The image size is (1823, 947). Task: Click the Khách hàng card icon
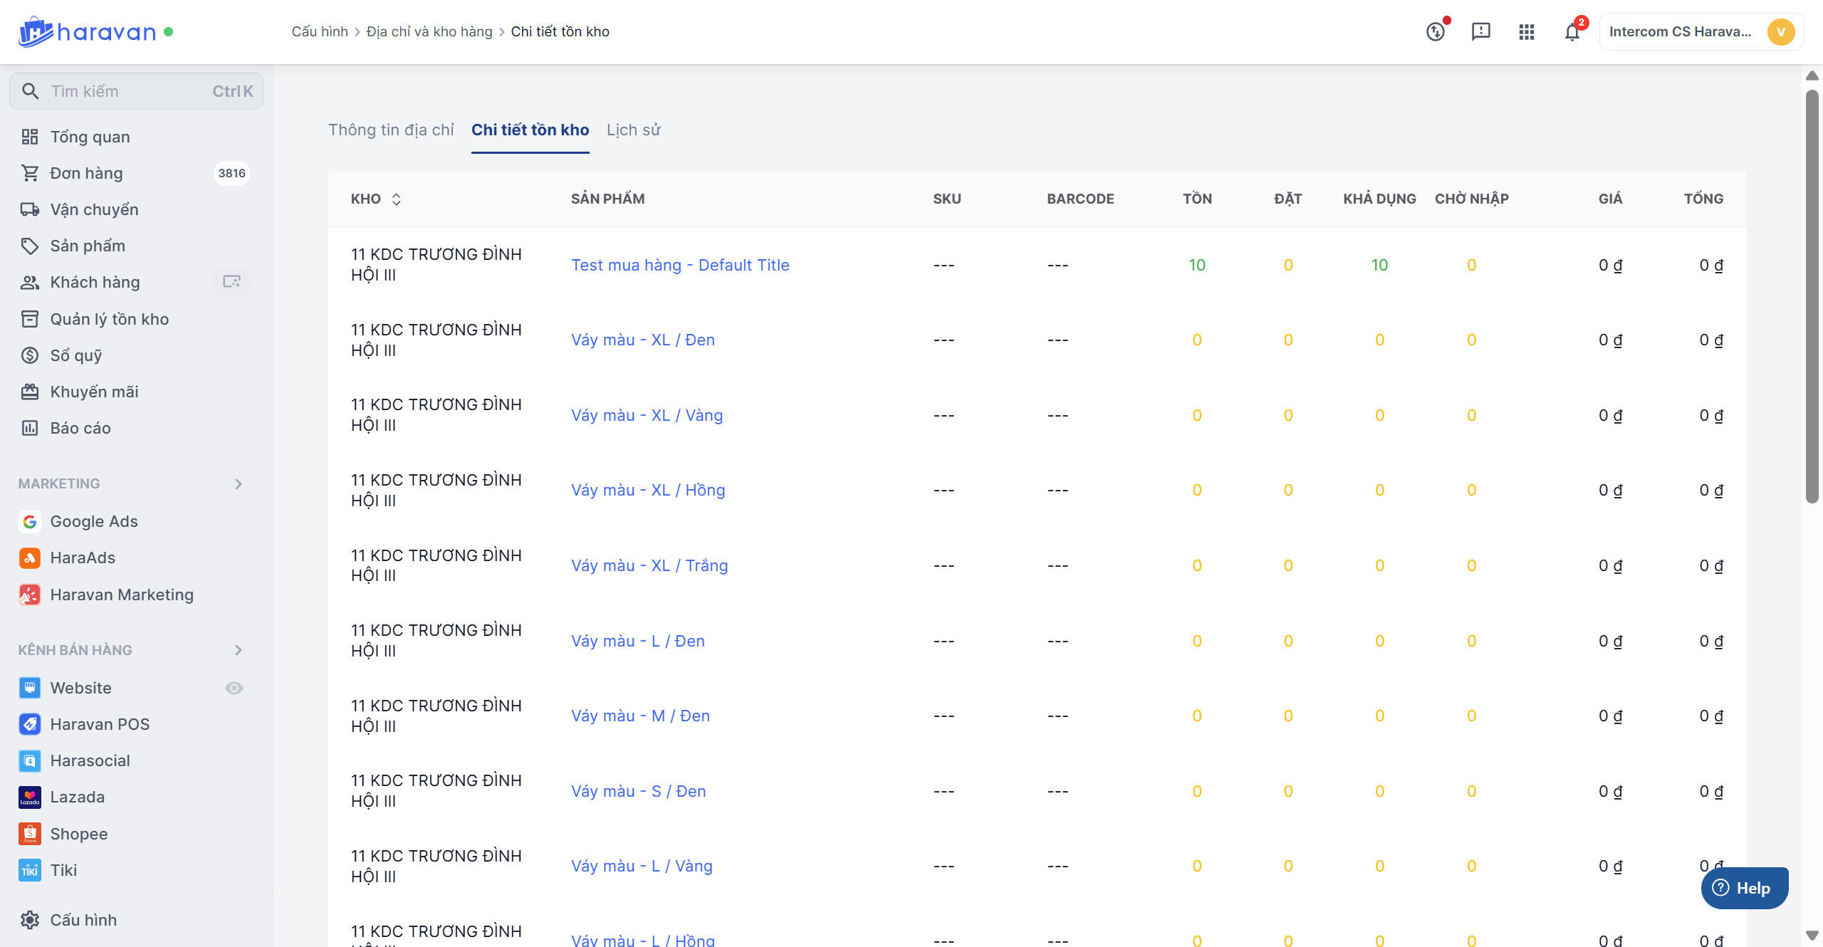231,282
